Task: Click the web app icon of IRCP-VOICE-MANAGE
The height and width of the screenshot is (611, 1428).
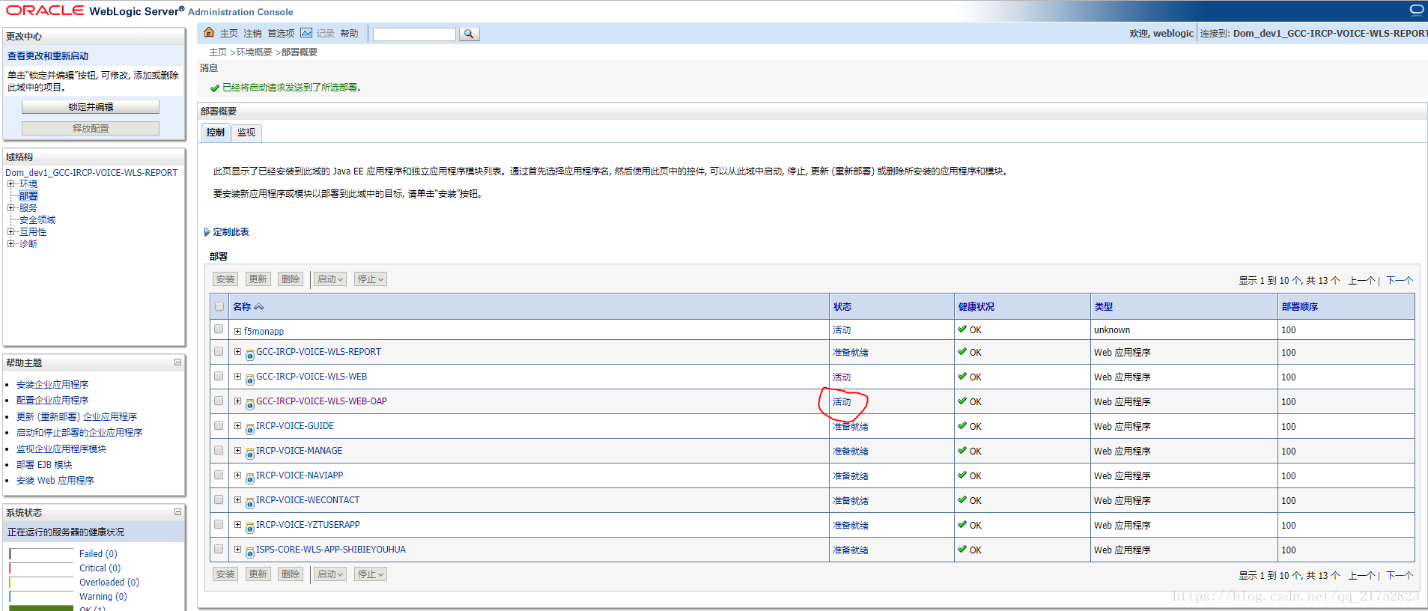Action: tap(249, 454)
